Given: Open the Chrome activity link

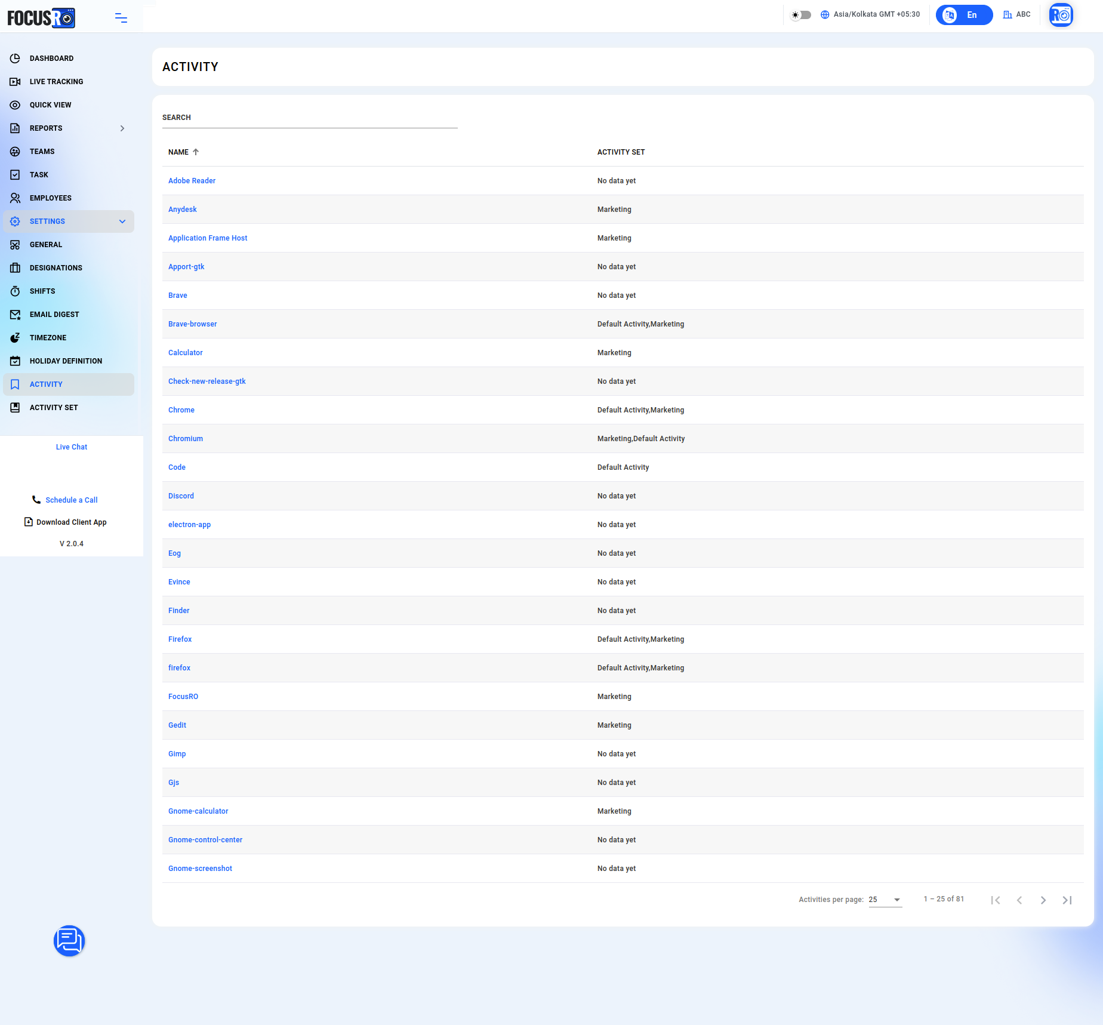Looking at the screenshot, I should pos(181,410).
